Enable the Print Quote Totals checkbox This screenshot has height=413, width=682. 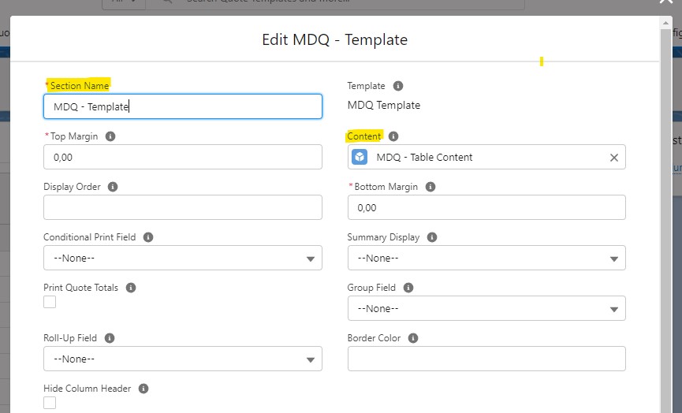(50, 302)
